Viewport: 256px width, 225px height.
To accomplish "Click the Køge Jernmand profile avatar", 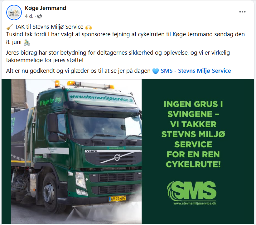I will tap(14, 12).
